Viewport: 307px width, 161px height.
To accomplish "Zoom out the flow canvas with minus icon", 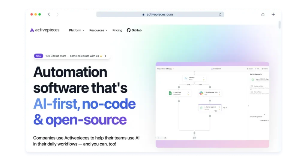I will pyautogui.click(x=162, y=138).
